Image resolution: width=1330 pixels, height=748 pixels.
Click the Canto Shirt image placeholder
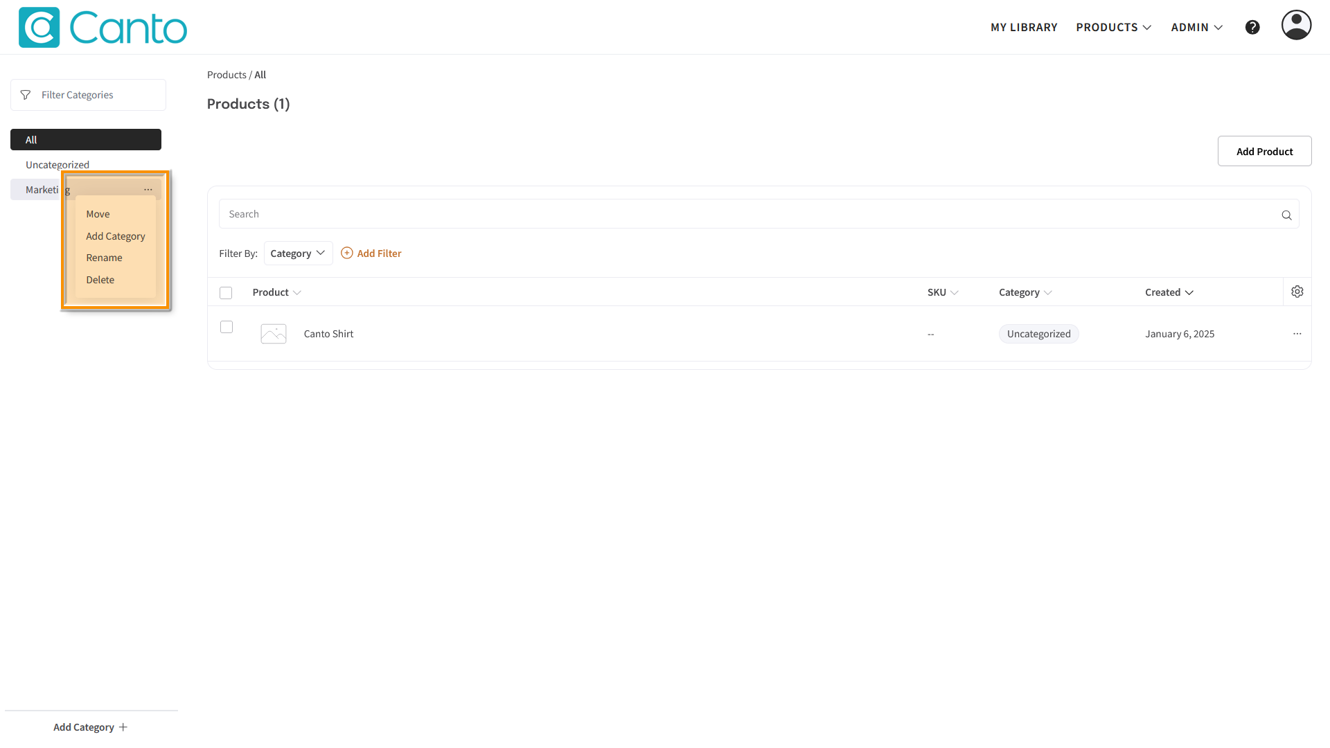[x=274, y=334]
